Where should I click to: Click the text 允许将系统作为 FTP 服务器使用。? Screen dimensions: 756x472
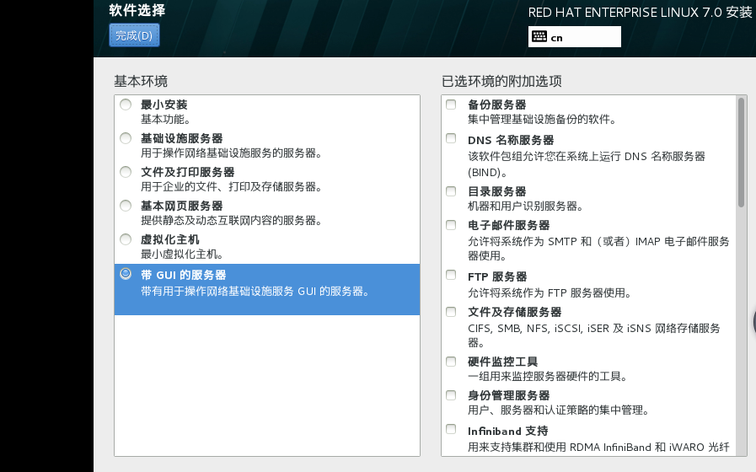[550, 292]
